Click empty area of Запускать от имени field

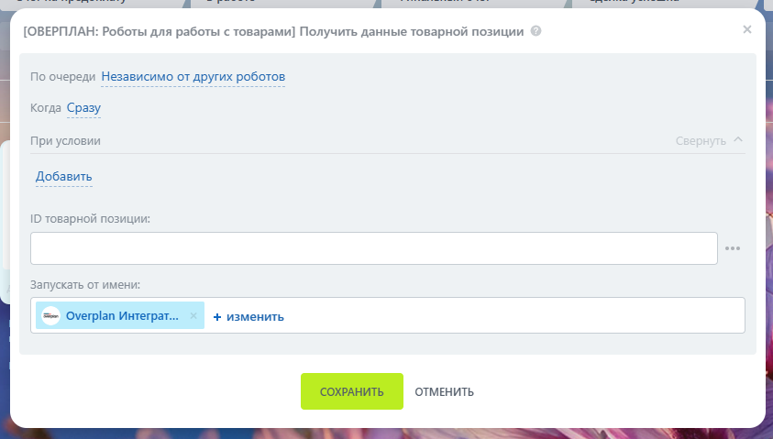[x=513, y=316]
